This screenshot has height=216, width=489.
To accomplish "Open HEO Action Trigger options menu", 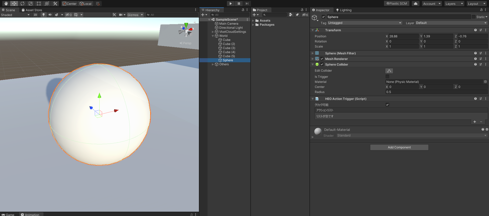I will coord(486,99).
